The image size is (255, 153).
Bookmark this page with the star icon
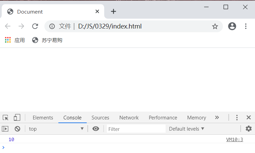(x=215, y=26)
